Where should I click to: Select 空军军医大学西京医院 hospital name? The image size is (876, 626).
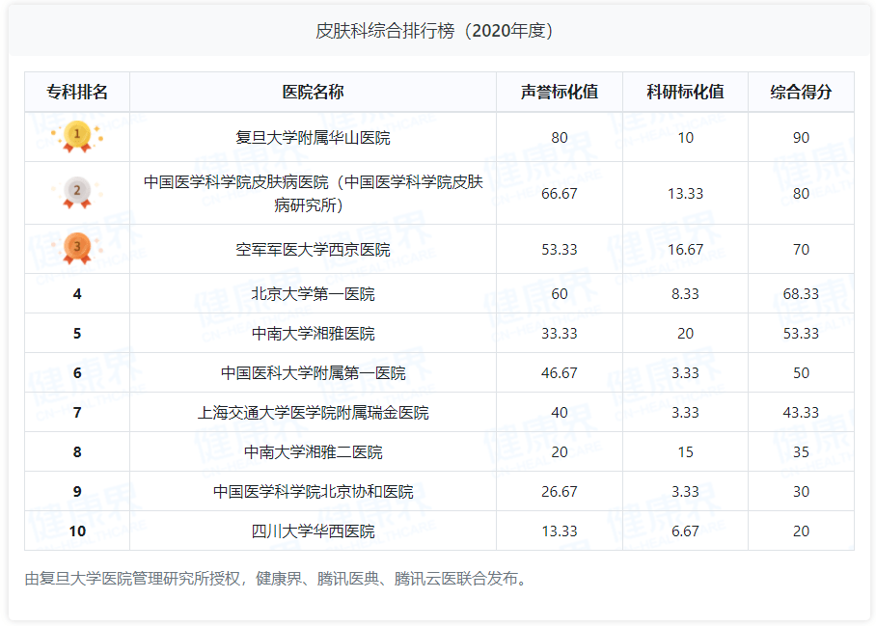[x=313, y=250]
